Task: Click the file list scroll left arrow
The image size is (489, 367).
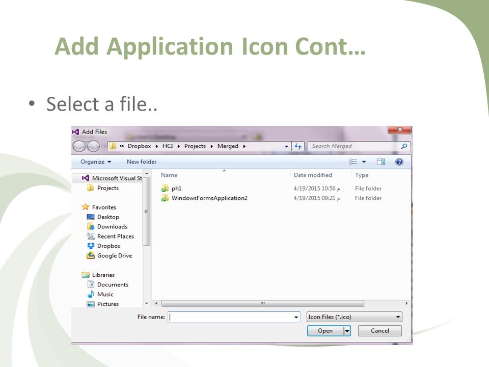Action: coord(156,303)
